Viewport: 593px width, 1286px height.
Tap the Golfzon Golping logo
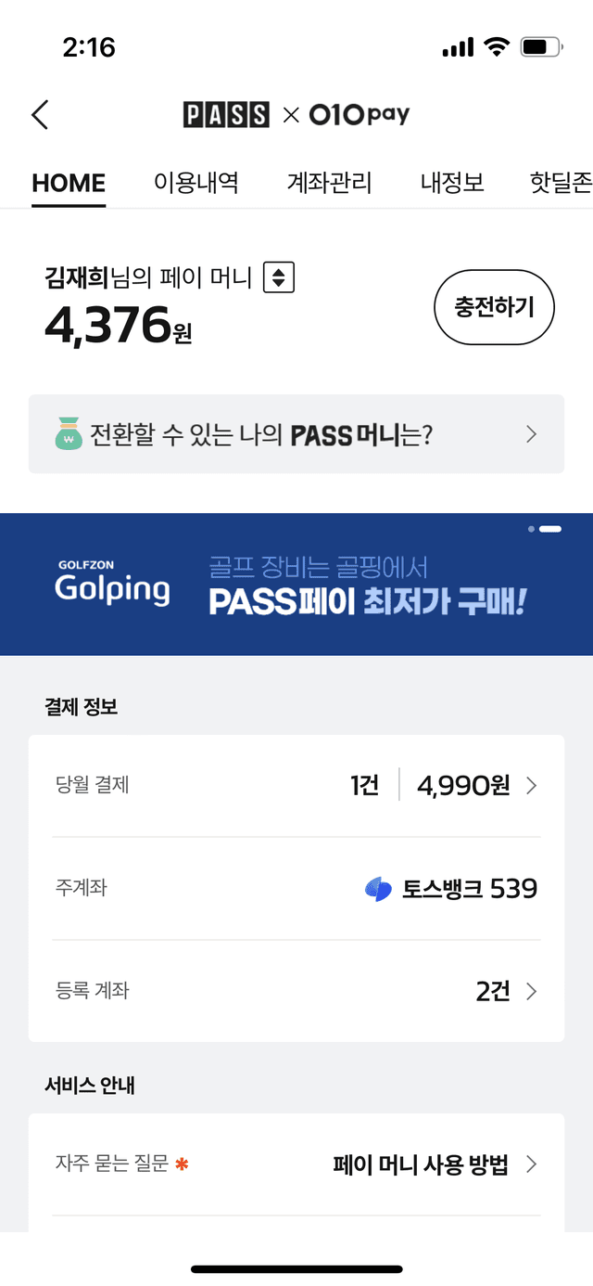112,583
